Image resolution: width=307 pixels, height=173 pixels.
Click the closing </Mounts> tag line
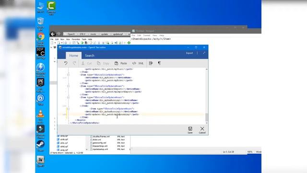coord(80,120)
